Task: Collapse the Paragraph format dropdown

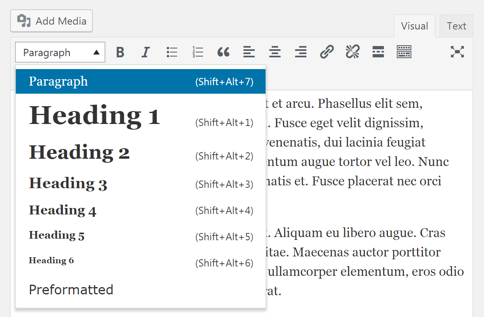Action: [60, 52]
